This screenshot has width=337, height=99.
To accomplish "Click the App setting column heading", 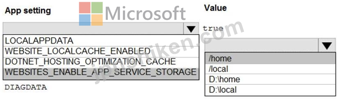I will (x=28, y=11).
